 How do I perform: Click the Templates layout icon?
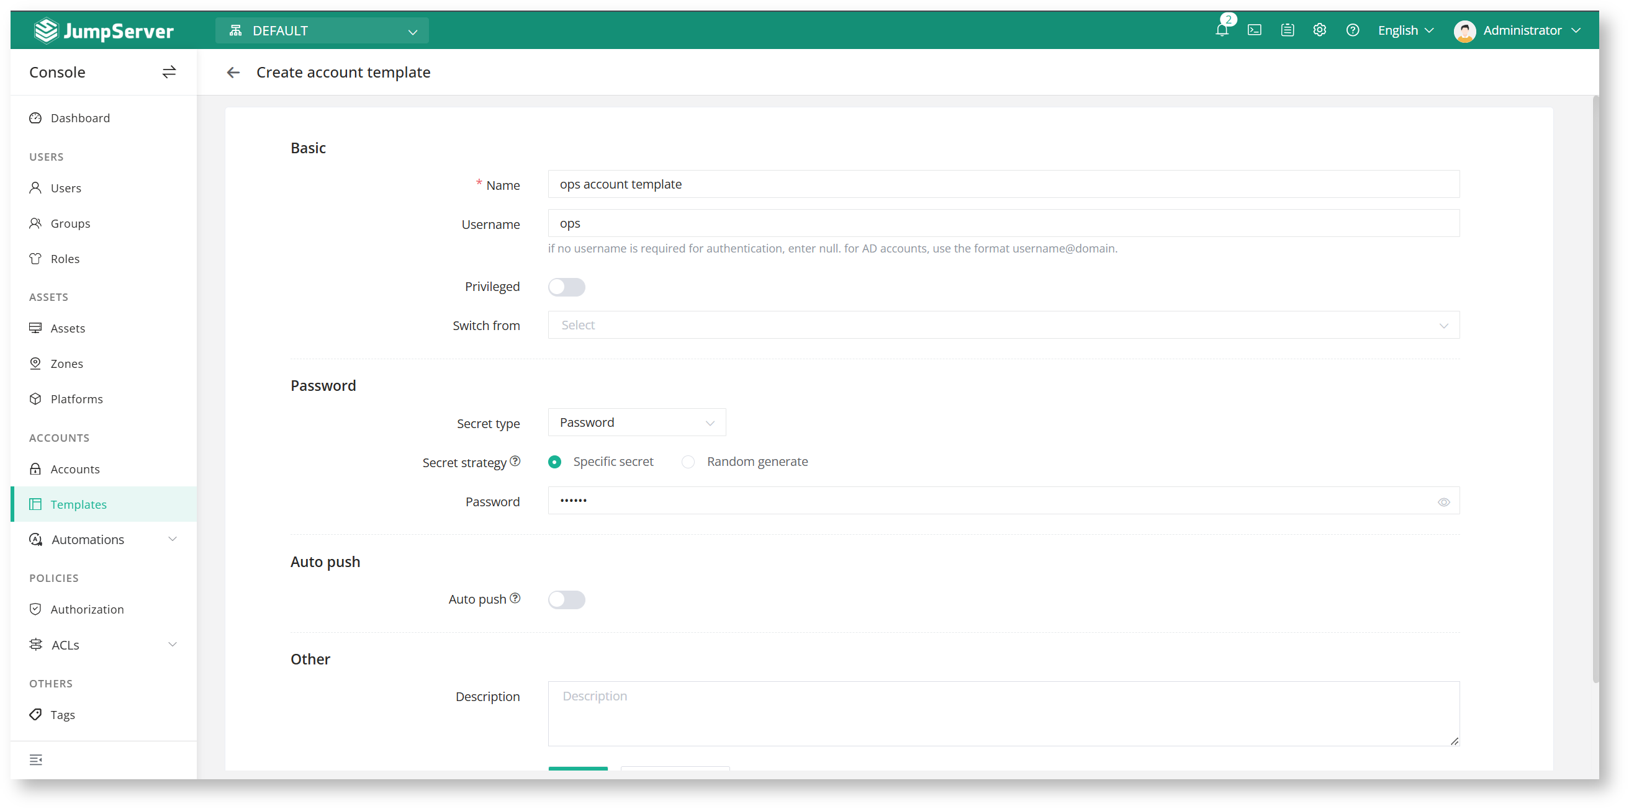pos(35,504)
